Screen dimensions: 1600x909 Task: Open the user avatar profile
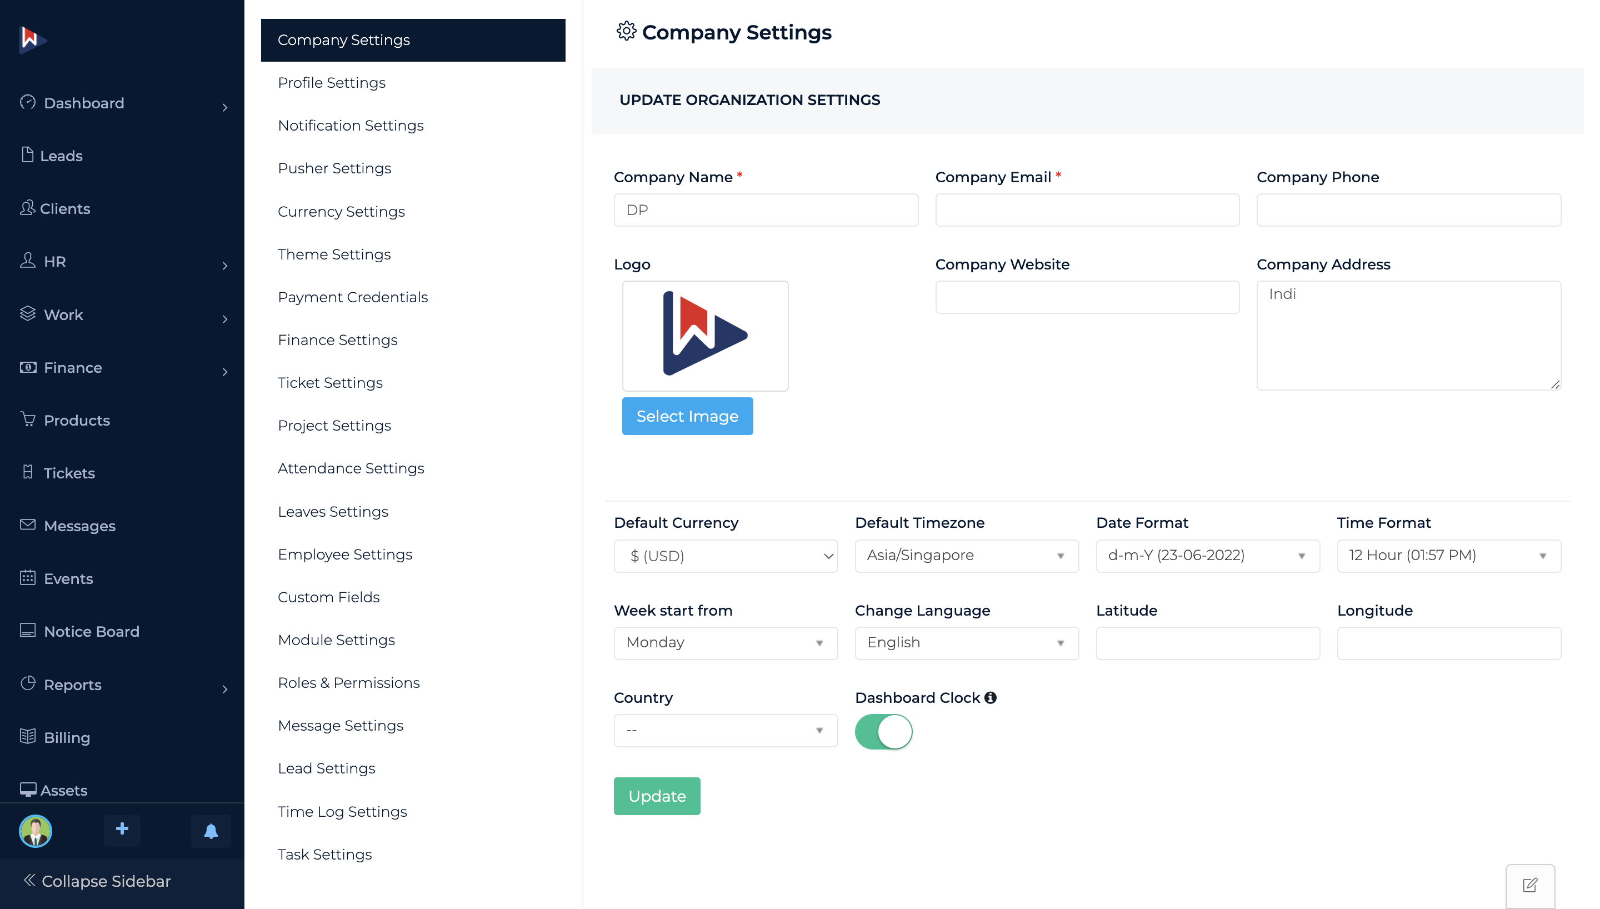tap(36, 831)
